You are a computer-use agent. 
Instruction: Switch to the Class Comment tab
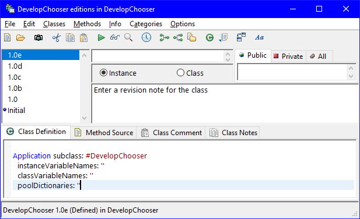171,133
